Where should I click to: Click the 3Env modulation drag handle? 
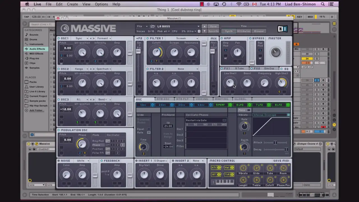(x=191, y=105)
